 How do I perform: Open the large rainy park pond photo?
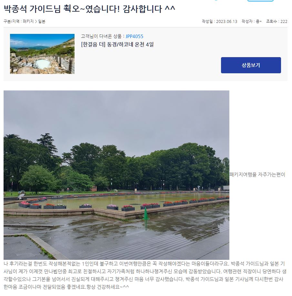[116, 175]
